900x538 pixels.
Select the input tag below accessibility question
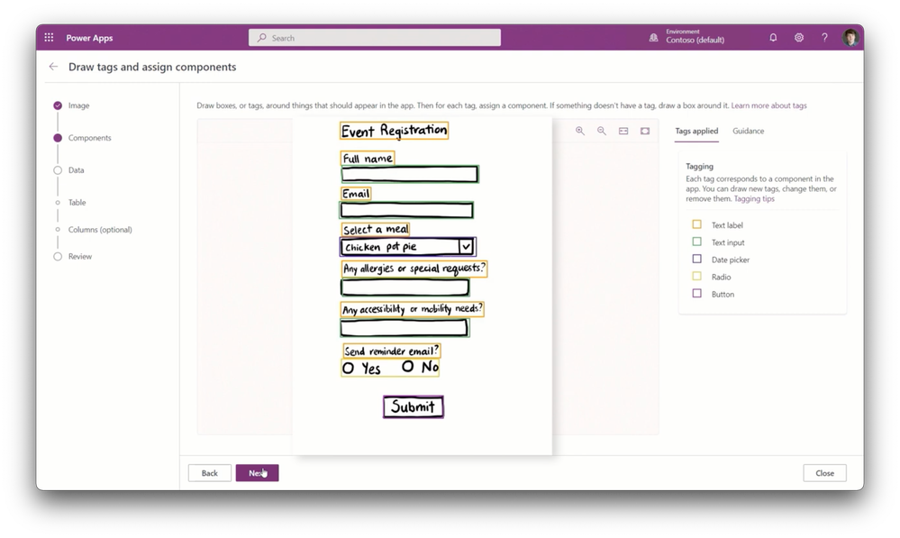(x=405, y=328)
